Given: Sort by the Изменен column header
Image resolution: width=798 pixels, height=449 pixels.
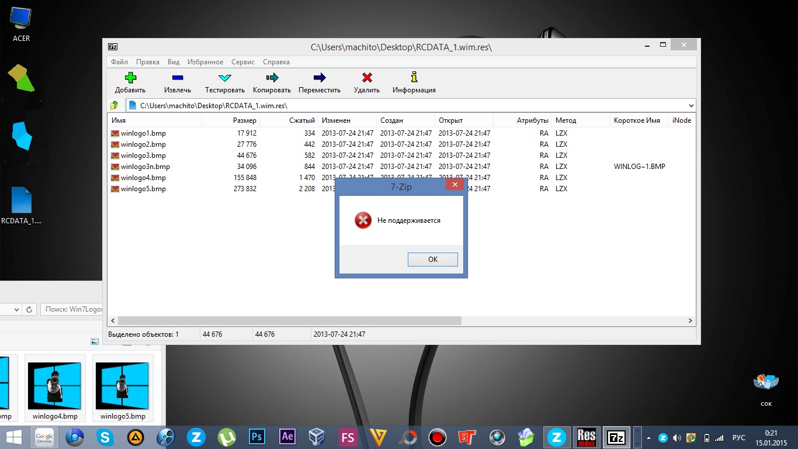Looking at the screenshot, I should pos(347,120).
